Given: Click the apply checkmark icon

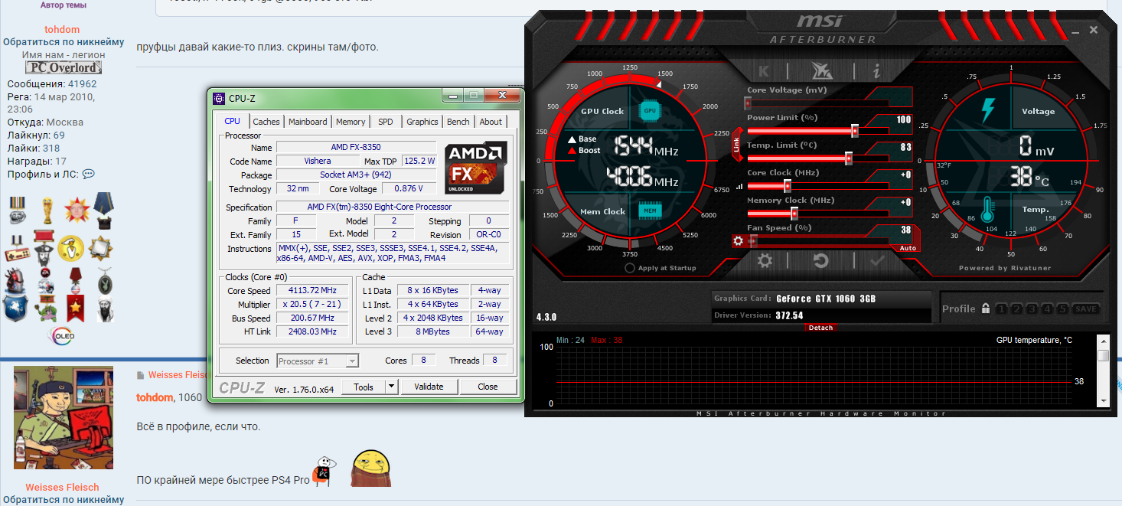Looking at the screenshot, I should point(877,261).
